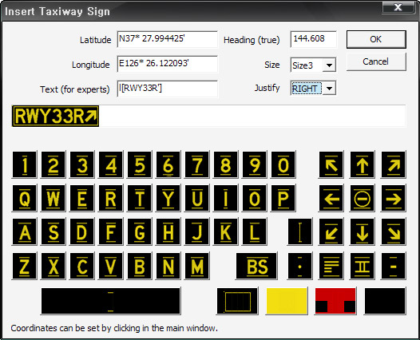Open the Size dropdown list
This screenshot has height=340, width=420.
(329, 65)
